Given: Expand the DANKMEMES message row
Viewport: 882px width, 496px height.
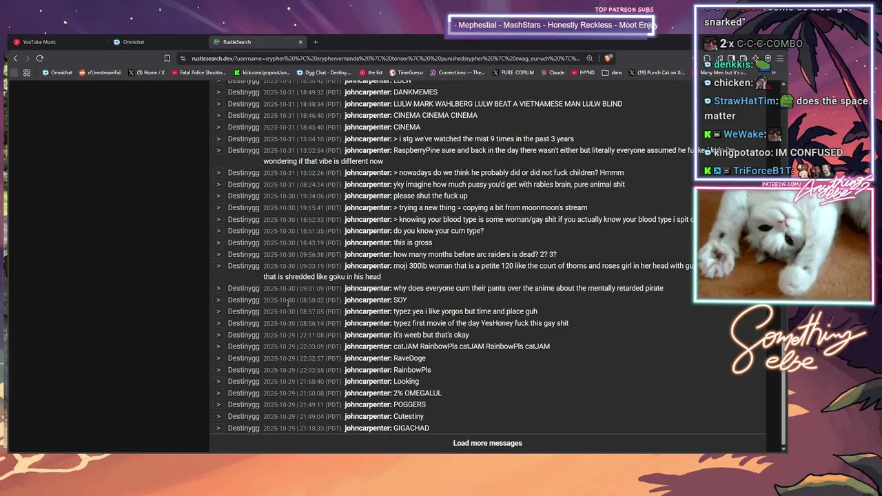Looking at the screenshot, I should click(x=218, y=92).
